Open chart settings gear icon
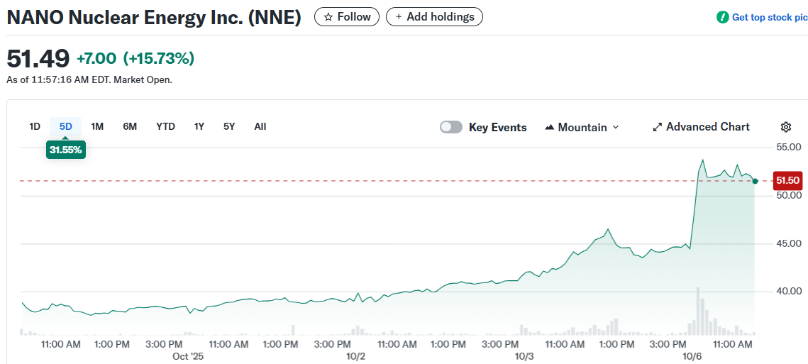The height and width of the screenshot is (364, 808). click(785, 127)
